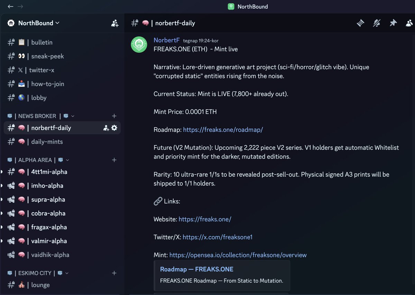The image size is (415, 295).
Task: Go back with the left arrow
Action: pos(11,6)
